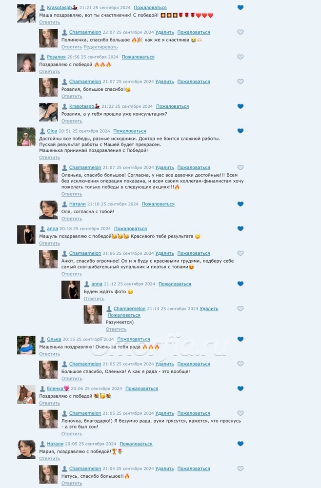
Task: Click heart icon on anna's 20:18 comment
Action: pyautogui.click(x=240, y=229)
